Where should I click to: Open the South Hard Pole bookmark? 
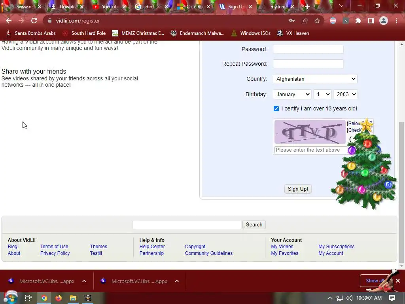pyautogui.click(x=85, y=33)
